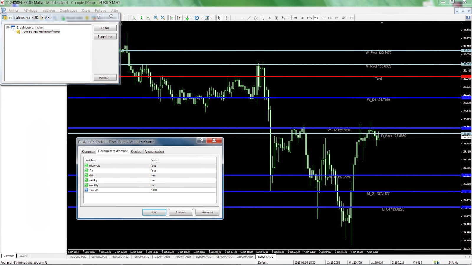
Task: Click the Remise button
Action: click(207, 212)
